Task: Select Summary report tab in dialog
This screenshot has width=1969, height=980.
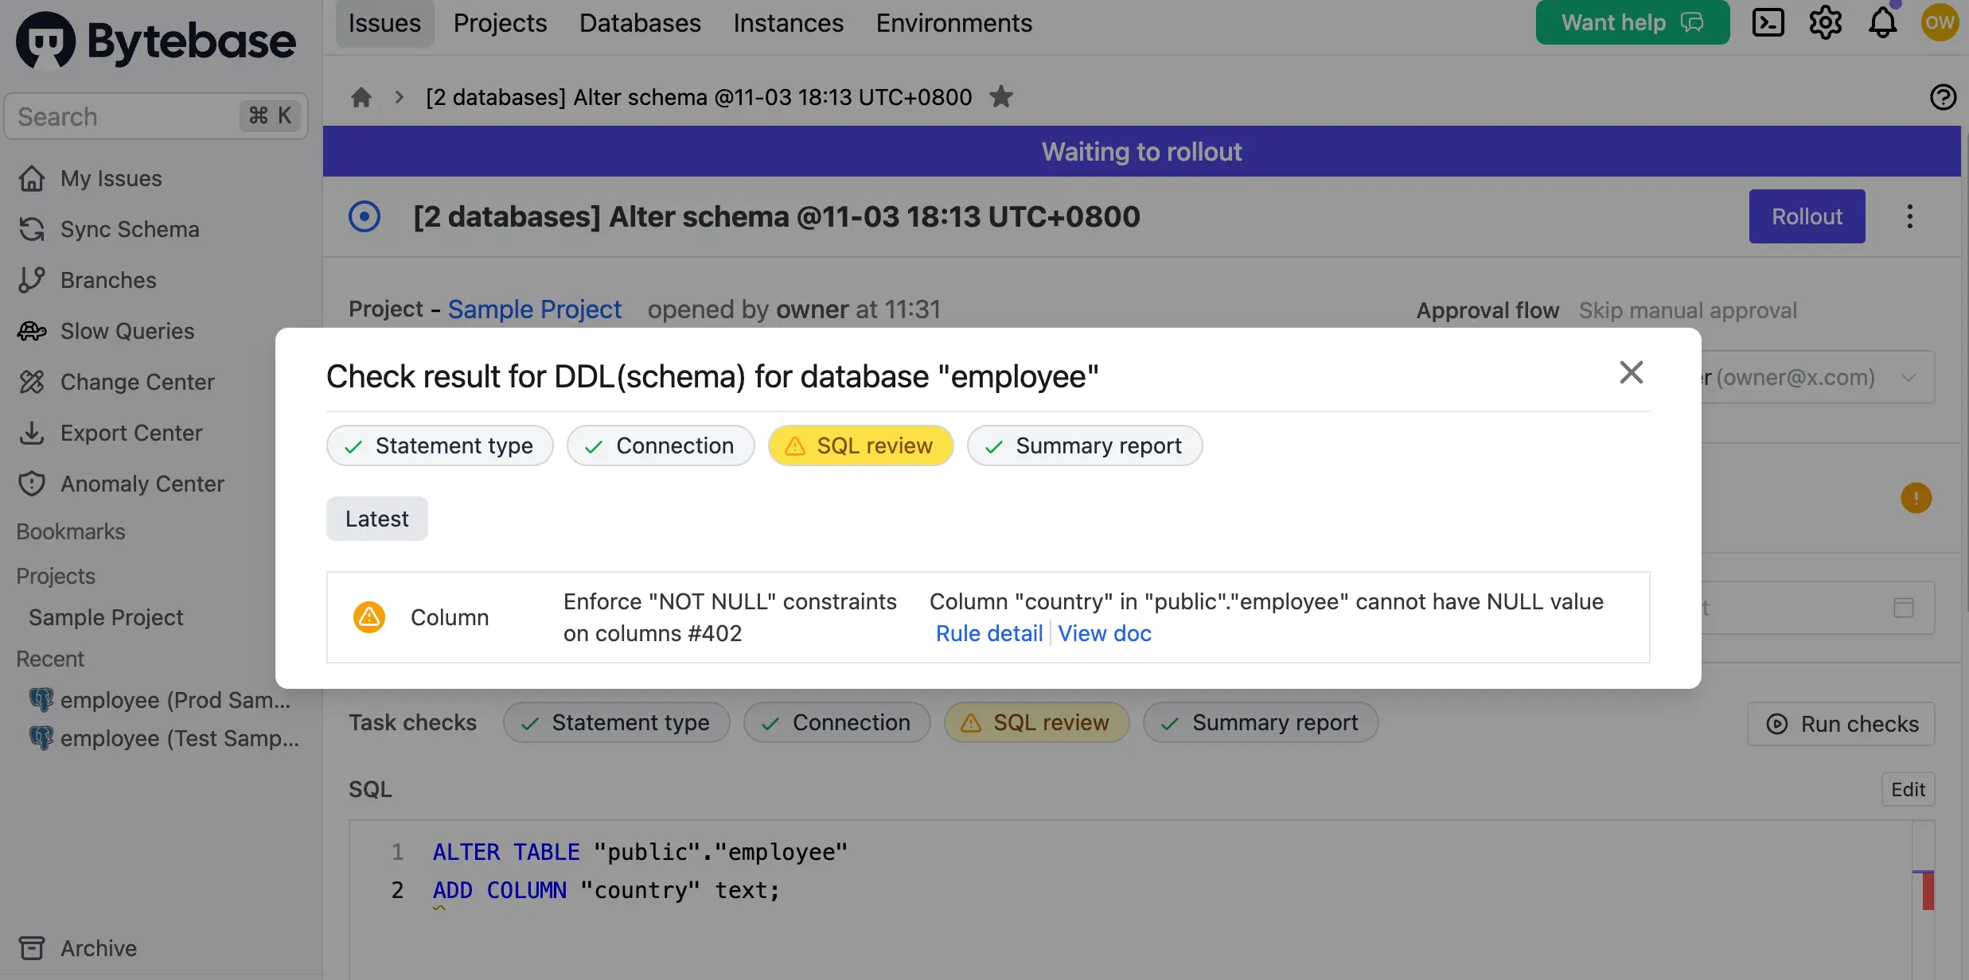Action: [1084, 445]
